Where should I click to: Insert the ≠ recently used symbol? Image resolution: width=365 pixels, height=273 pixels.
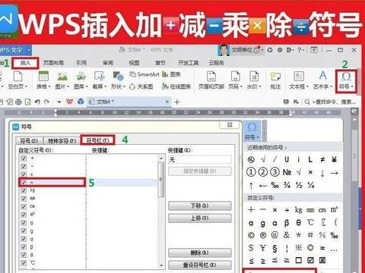tap(322, 159)
